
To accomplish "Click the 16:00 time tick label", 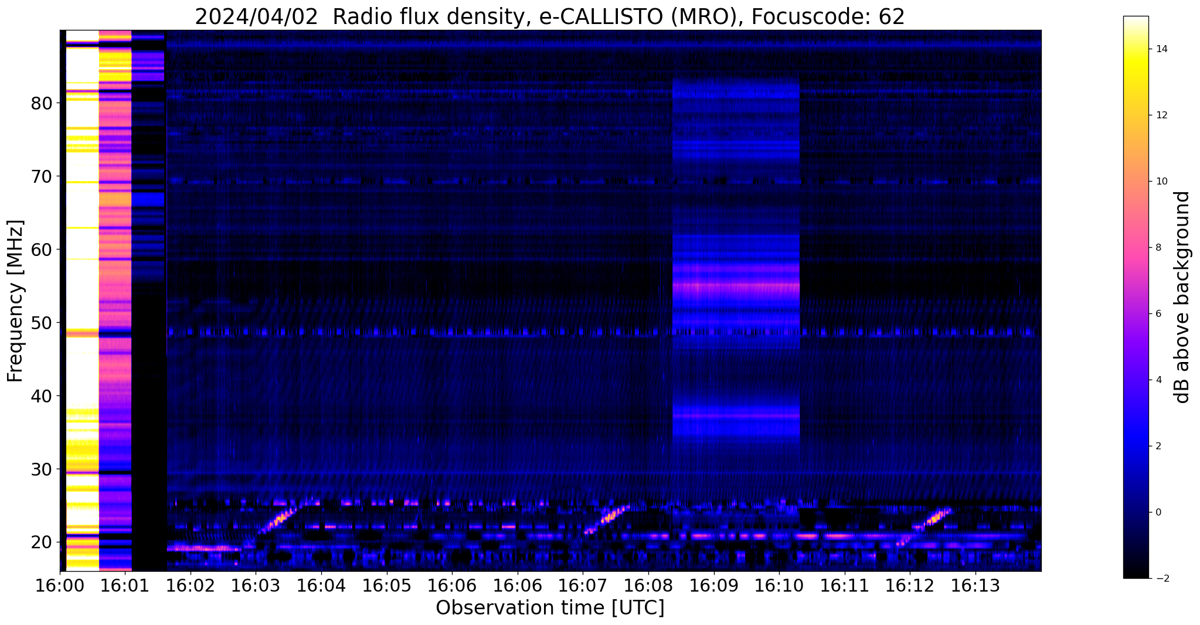I will pos(60,585).
